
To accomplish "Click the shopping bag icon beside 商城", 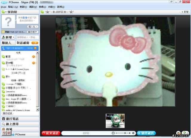I will [x=4, y=129].
